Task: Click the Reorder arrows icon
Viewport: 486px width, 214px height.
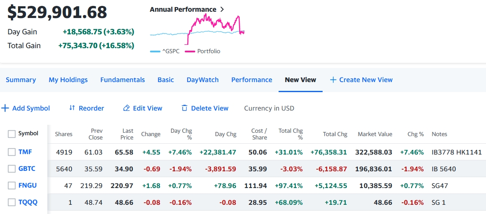Action: tap(72, 108)
